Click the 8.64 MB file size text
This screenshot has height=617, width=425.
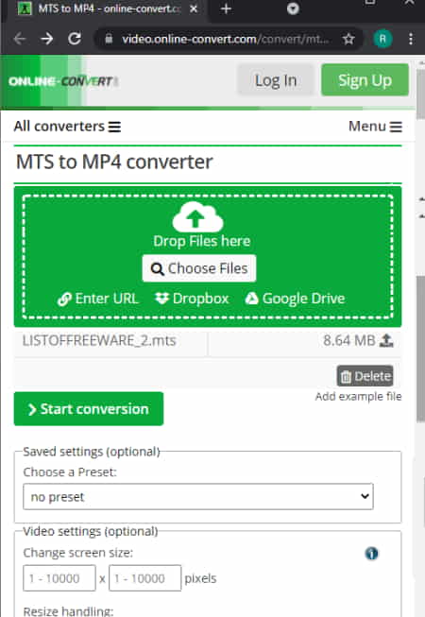349,340
